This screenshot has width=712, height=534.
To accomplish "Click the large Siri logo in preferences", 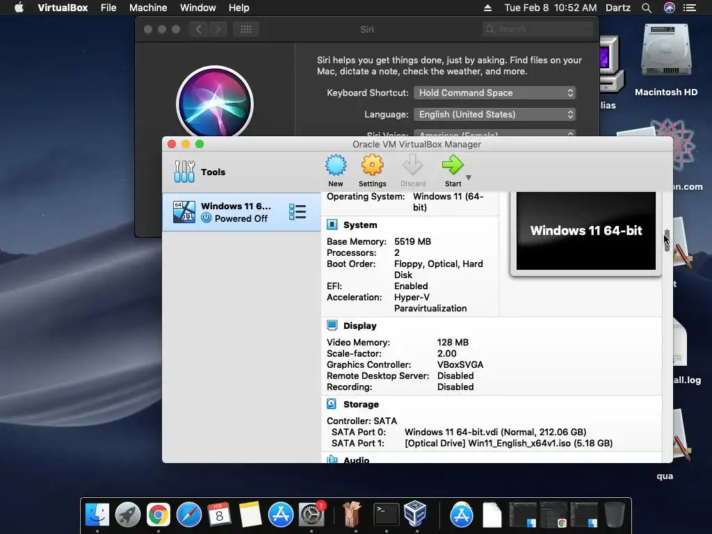I will [215, 102].
